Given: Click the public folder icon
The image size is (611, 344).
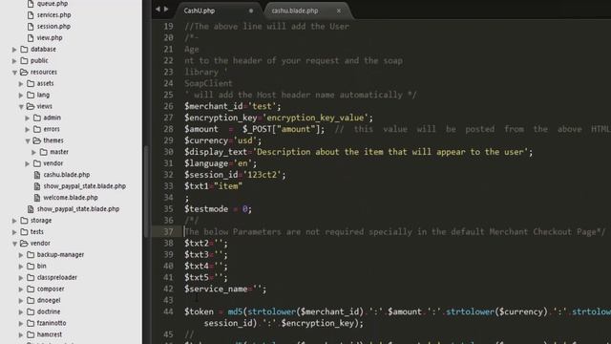Looking at the screenshot, I should tap(24, 60).
